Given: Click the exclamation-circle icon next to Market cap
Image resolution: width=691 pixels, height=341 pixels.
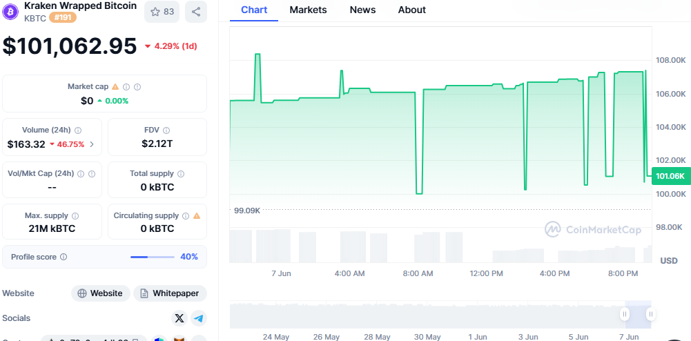Looking at the screenshot, I should (x=137, y=87).
